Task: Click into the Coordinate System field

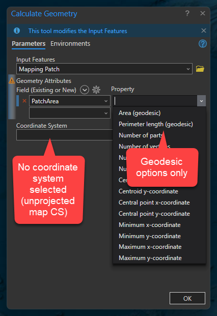Action: (x=65, y=135)
